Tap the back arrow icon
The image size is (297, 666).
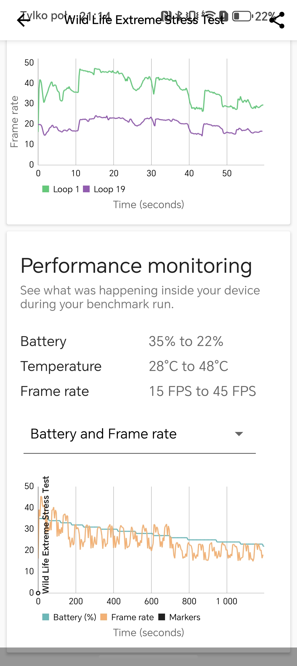[24, 20]
